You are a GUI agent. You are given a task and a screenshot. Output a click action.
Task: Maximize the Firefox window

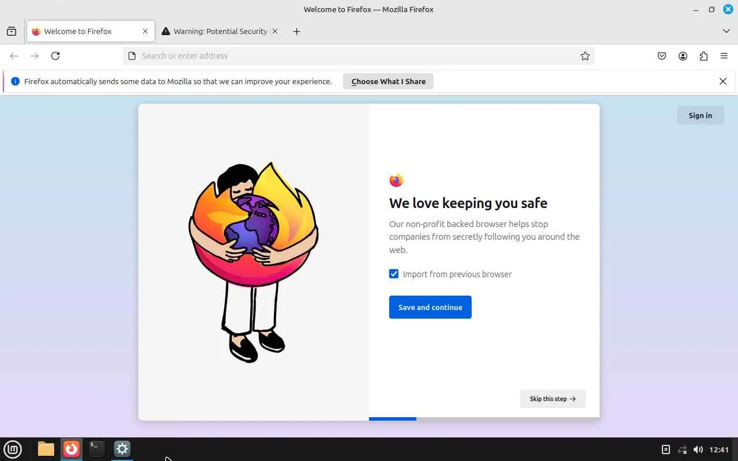712,9
